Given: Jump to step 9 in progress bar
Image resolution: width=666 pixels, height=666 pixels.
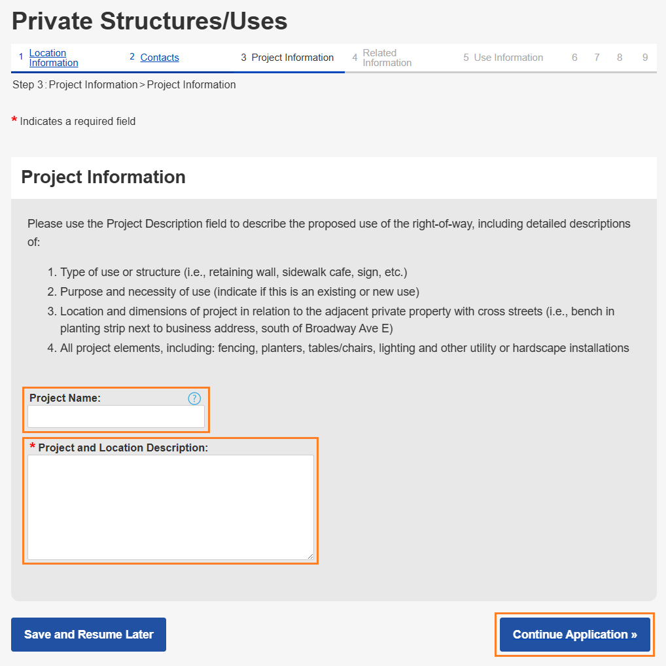Looking at the screenshot, I should [645, 58].
